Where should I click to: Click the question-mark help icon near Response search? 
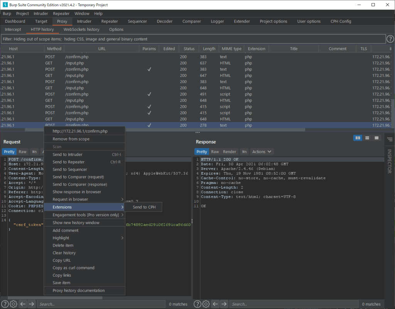point(197,304)
